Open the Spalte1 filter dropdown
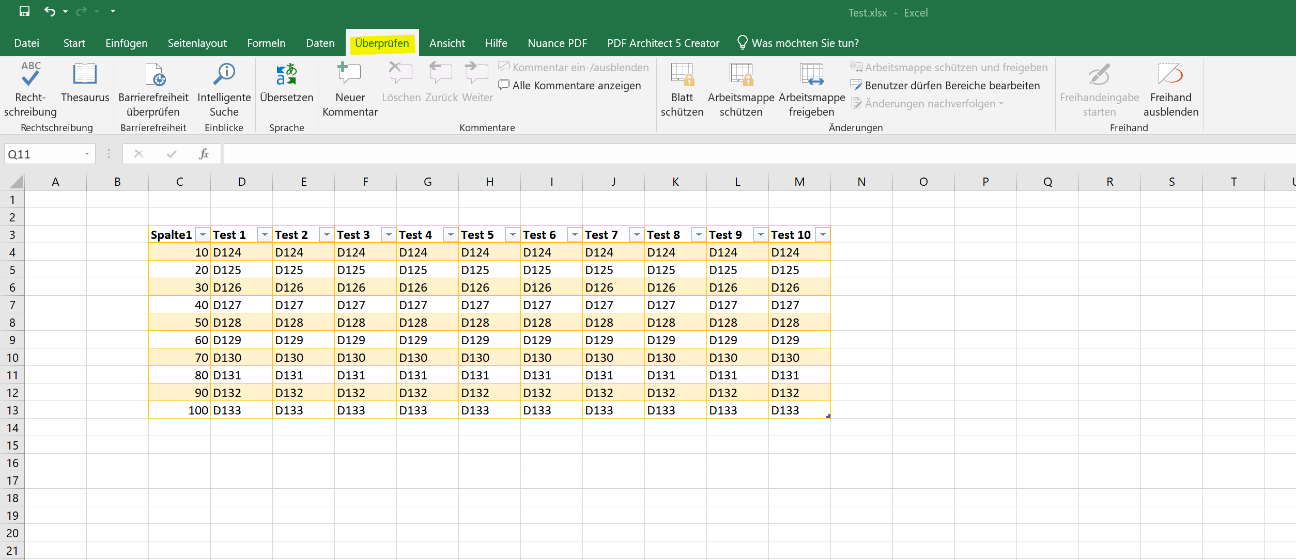1296x560 pixels. [x=203, y=235]
